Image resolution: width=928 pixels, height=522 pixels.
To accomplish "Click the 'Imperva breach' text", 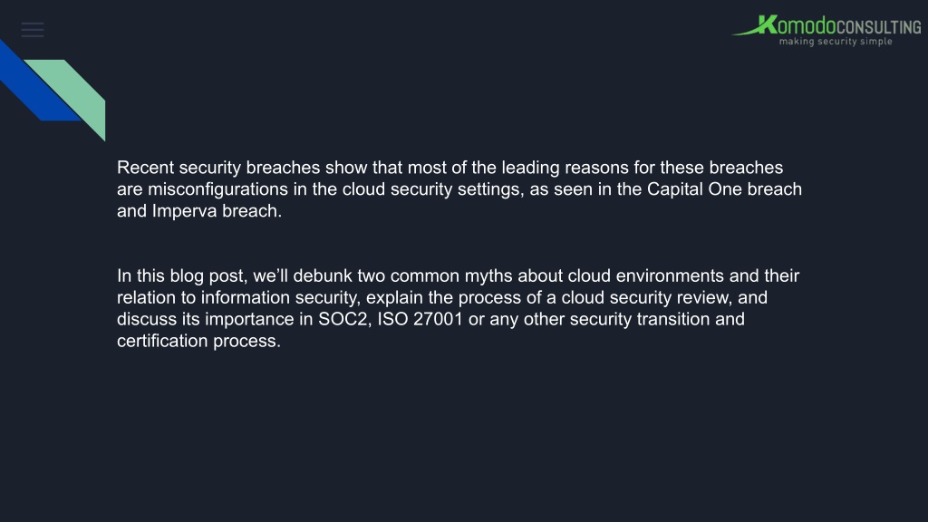I will 217,210.
